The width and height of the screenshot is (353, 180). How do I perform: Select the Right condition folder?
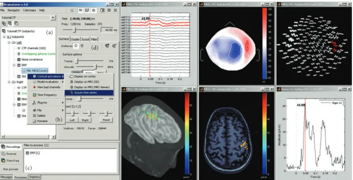coord(18,82)
